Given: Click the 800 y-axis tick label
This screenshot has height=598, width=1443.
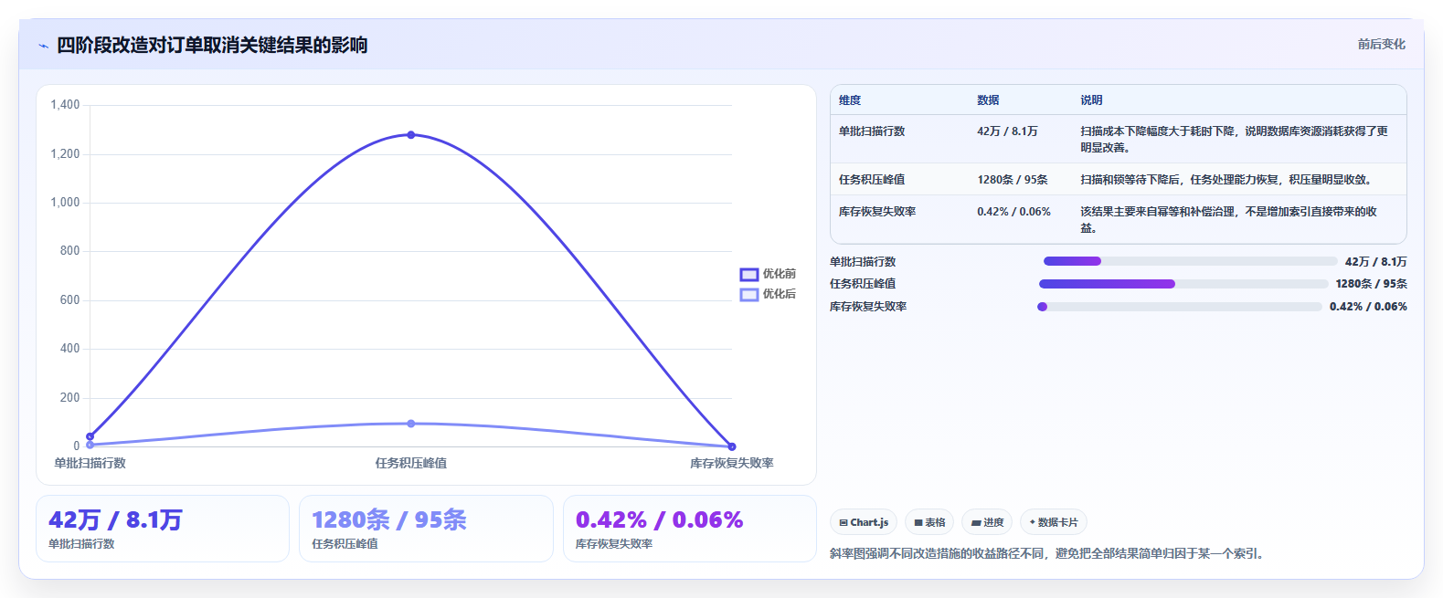Looking at the screenshot, I should tap(69, 251).
